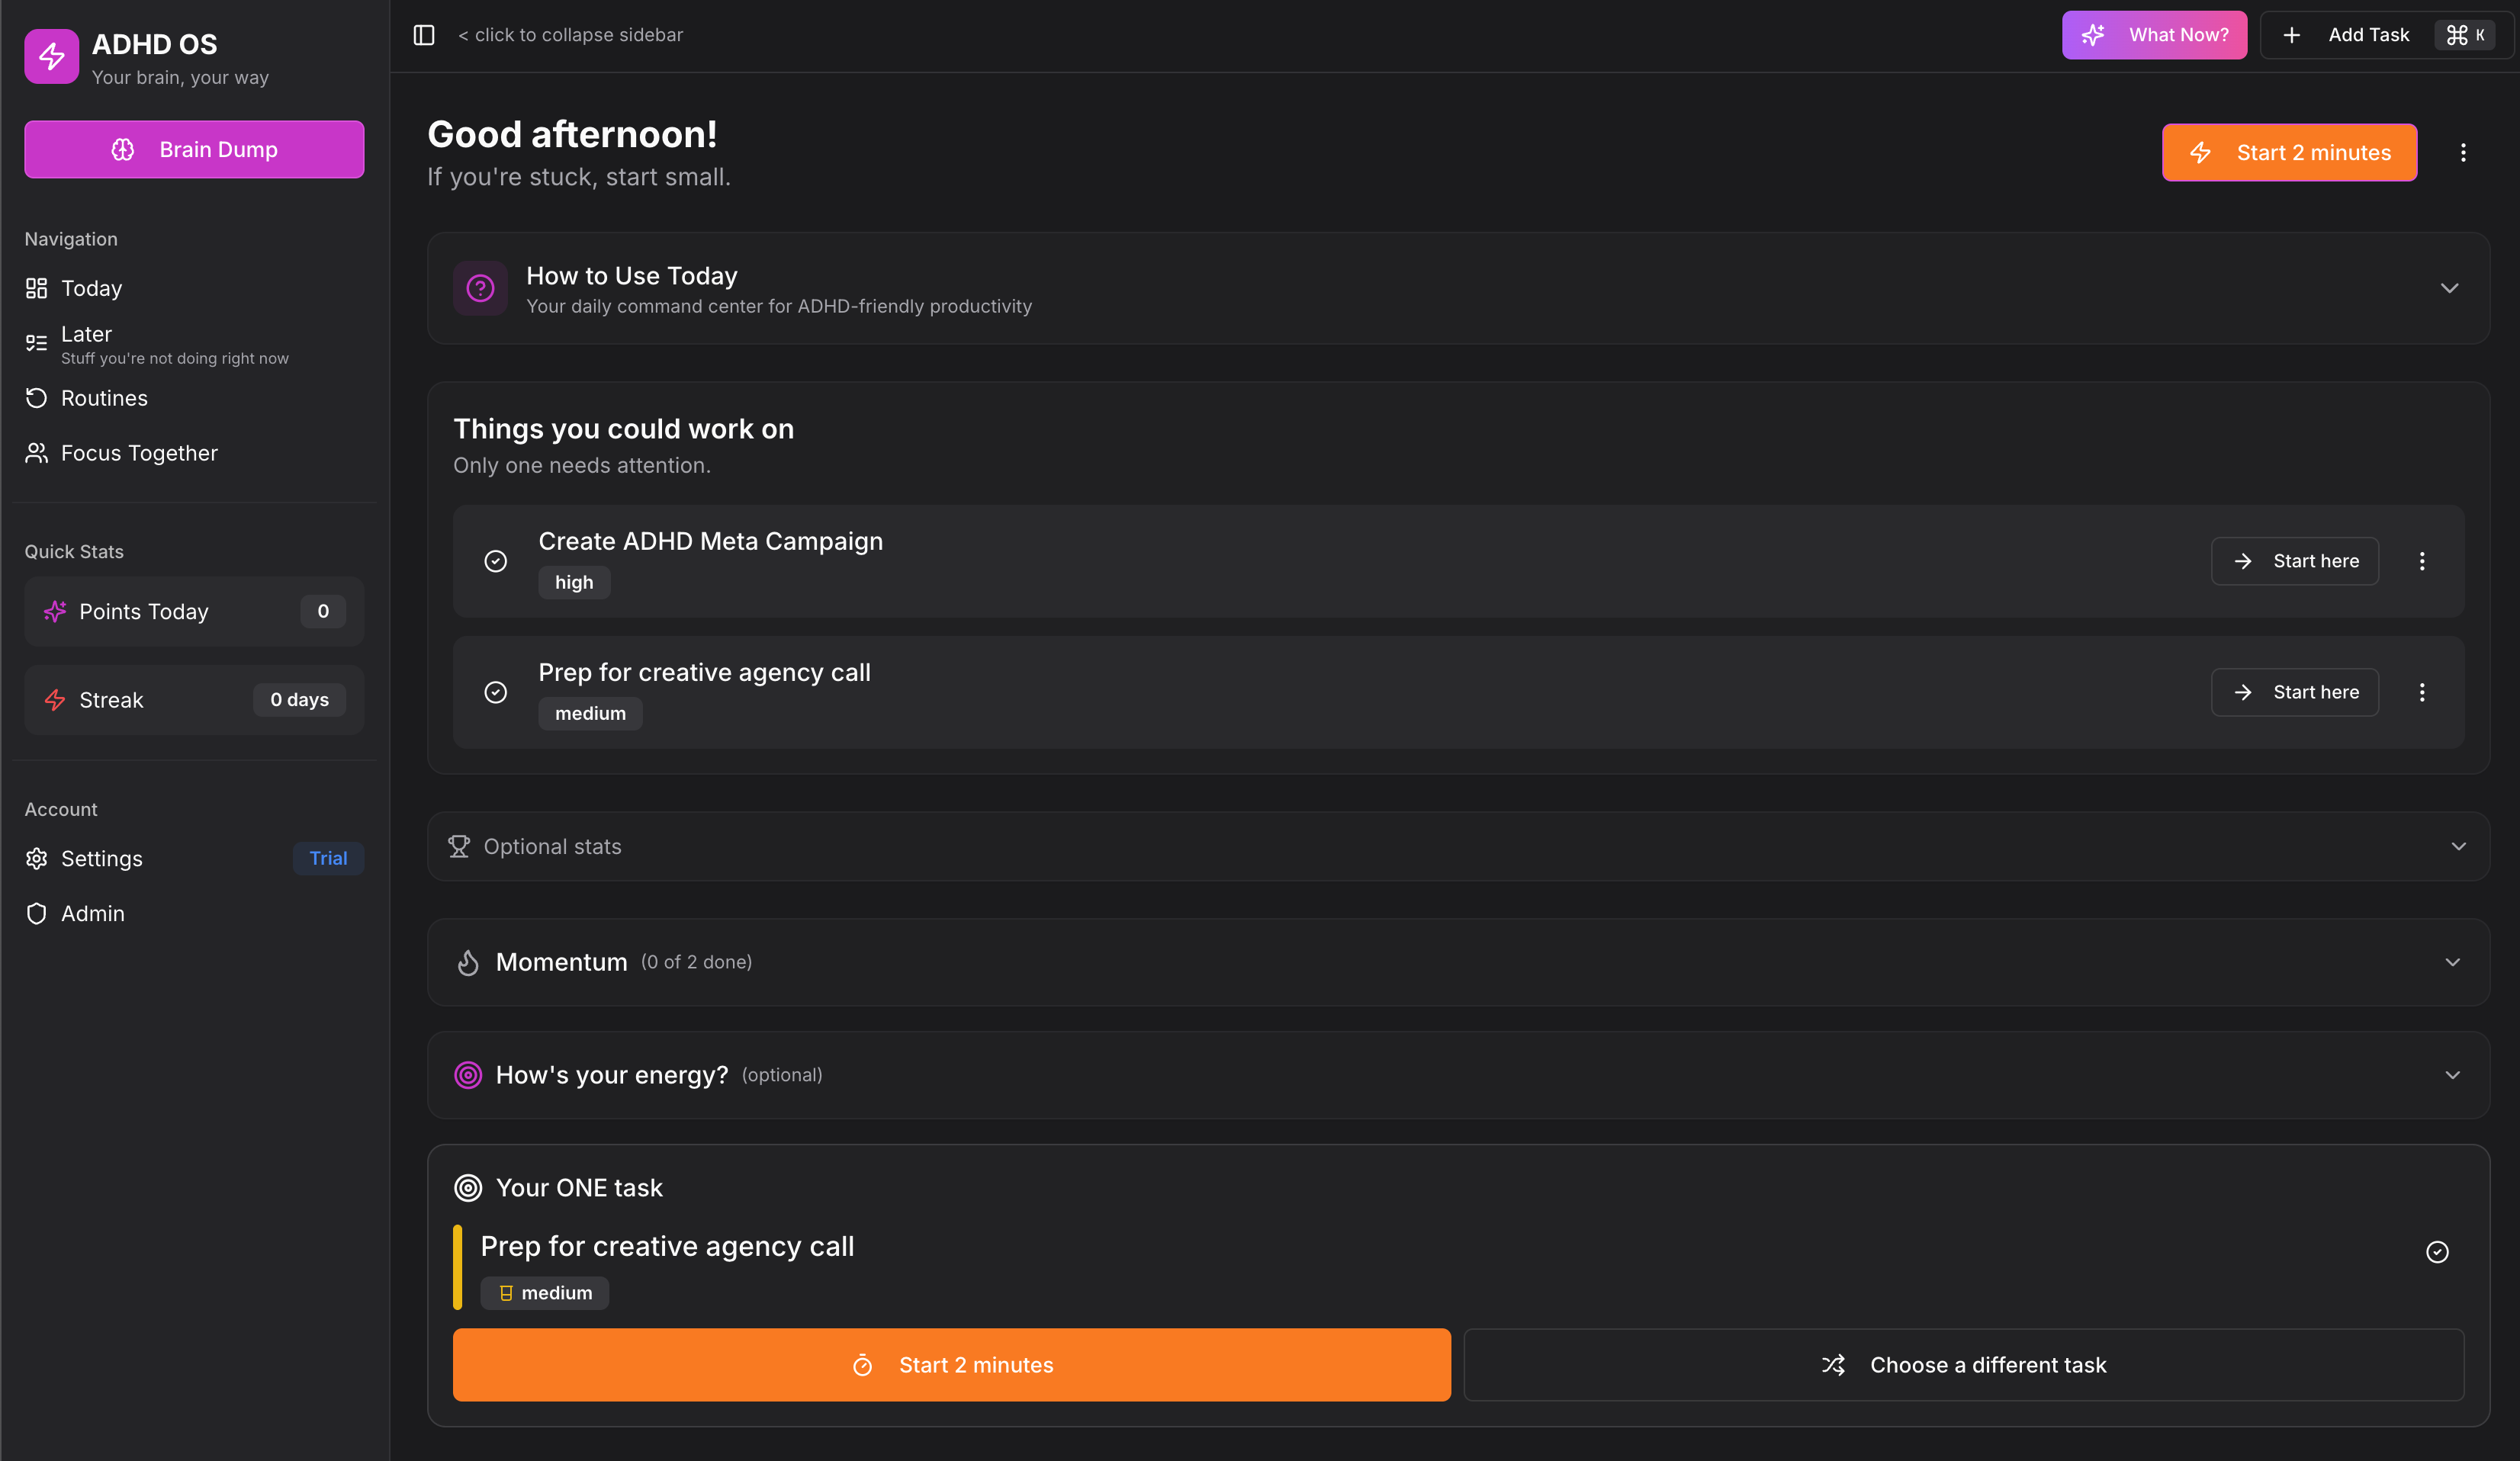2520x1461 pixels.
Task: Mark Prep for creative agency call as done
Action: tap(496, 691)
